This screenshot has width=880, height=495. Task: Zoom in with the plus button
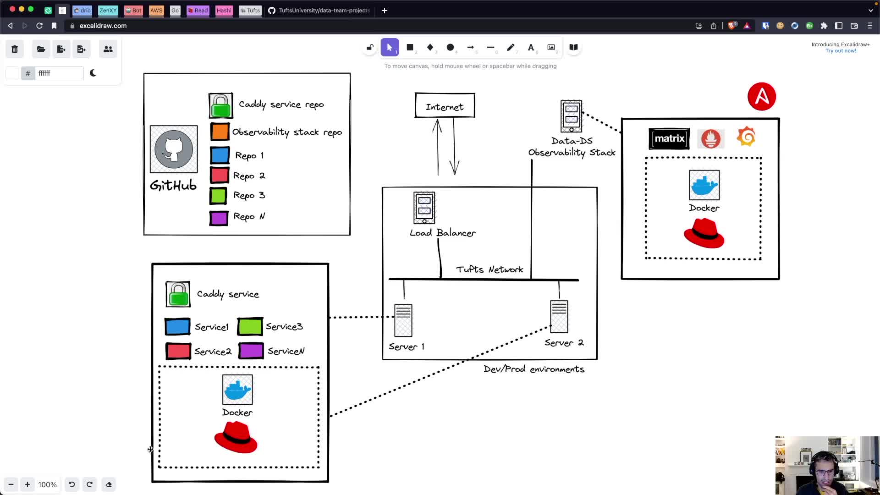pyautogui.click(x=27, y=484)
